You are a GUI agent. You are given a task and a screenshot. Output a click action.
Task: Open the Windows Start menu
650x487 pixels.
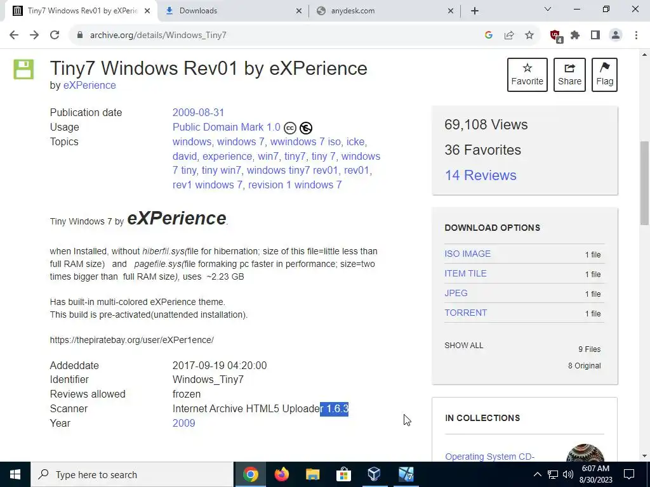click(15, 474)
